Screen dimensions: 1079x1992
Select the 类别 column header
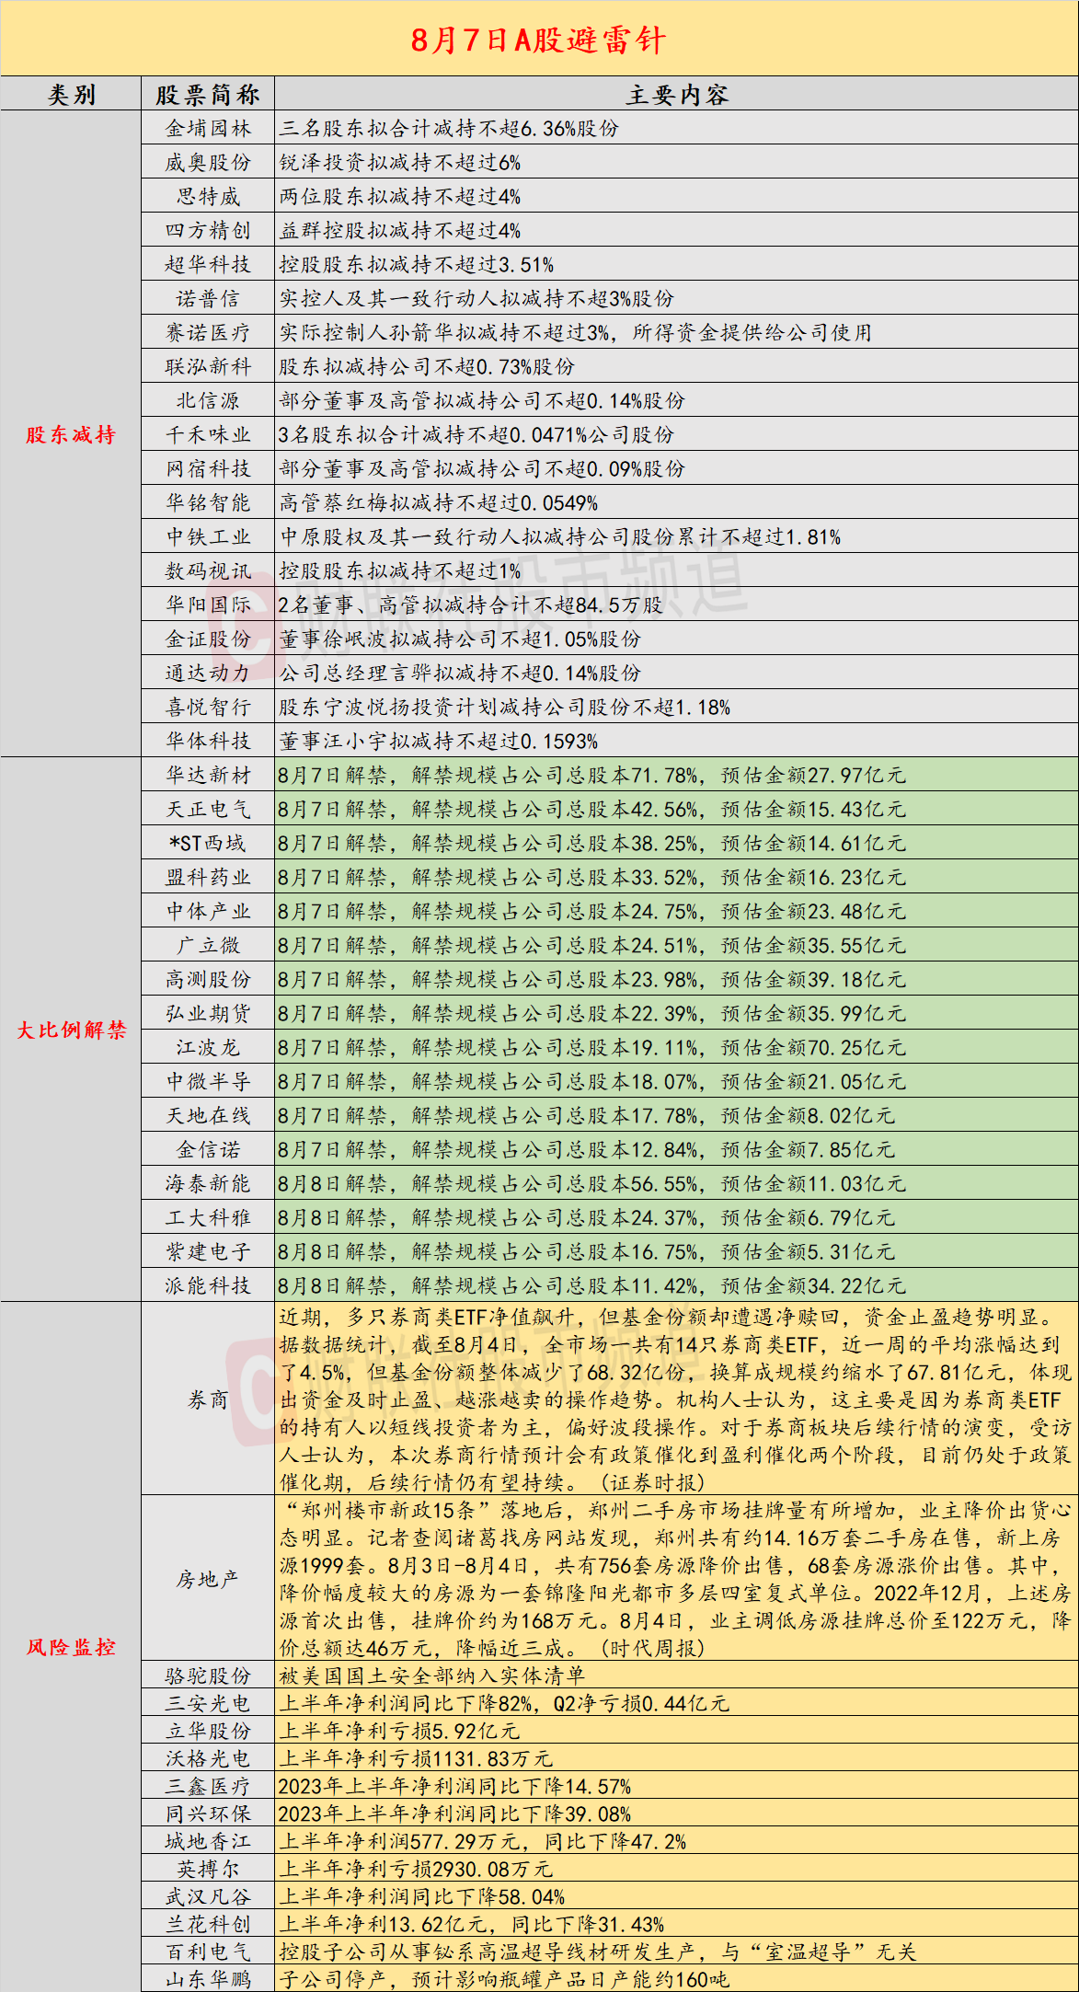[71, 94]
